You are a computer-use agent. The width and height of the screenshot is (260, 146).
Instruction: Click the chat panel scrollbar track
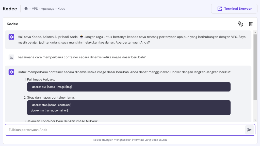(255, 76)
